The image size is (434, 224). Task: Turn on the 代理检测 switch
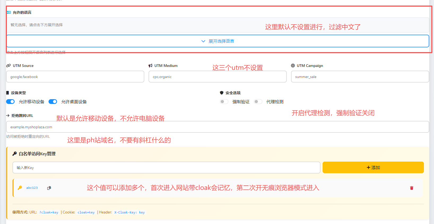258,102
